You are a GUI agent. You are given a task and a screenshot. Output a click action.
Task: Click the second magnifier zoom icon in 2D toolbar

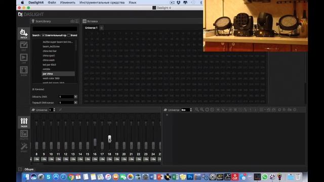pos(202,110)
